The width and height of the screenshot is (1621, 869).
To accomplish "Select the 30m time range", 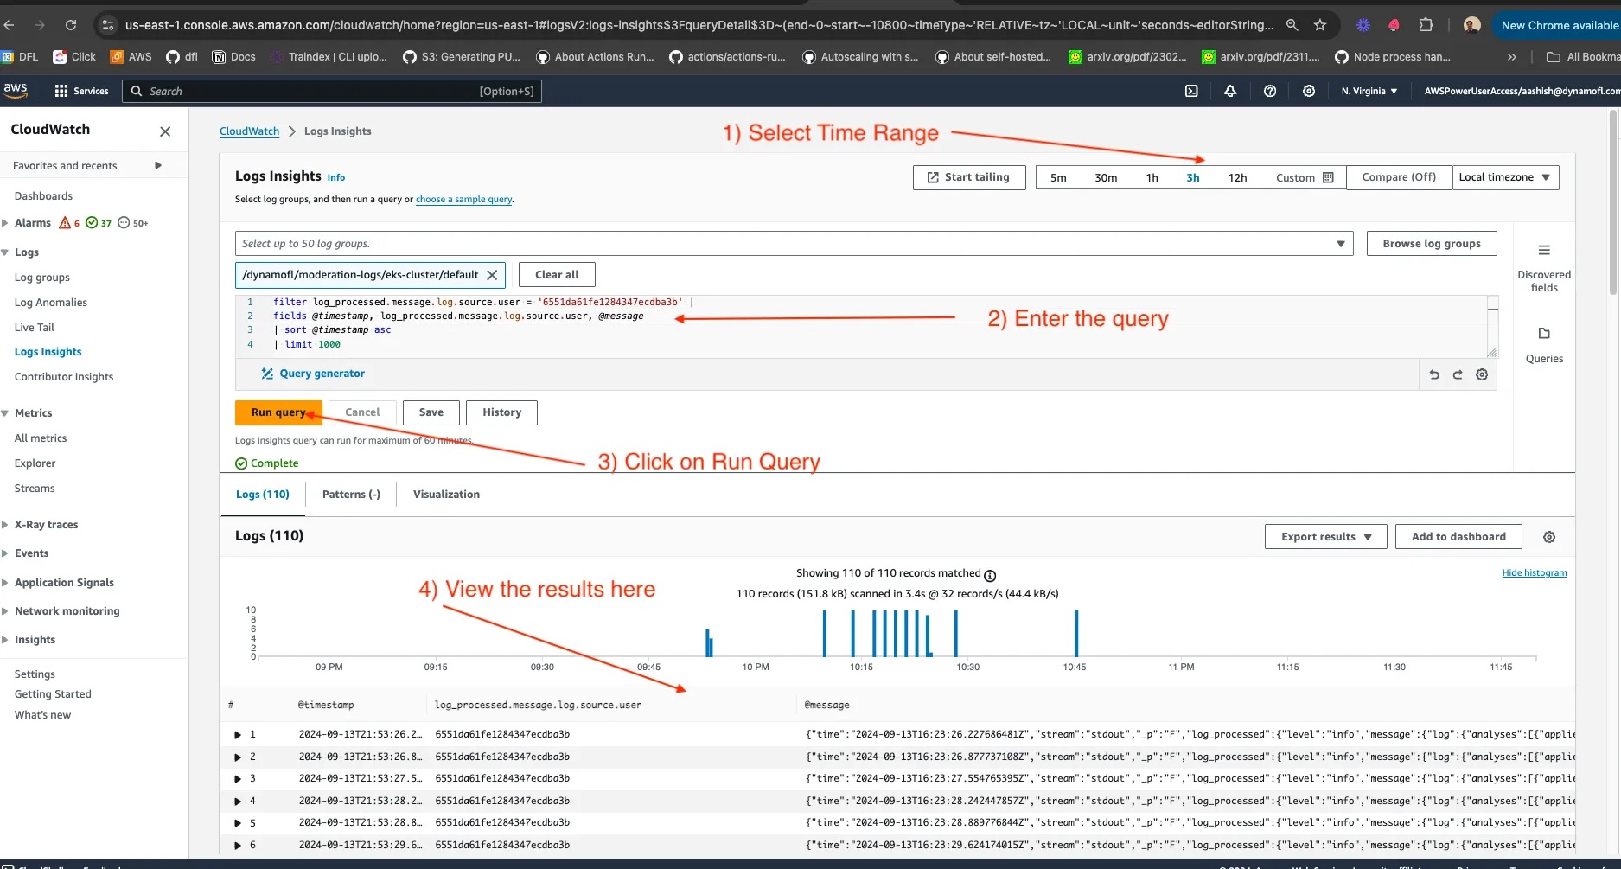I will click(1106, 177).
